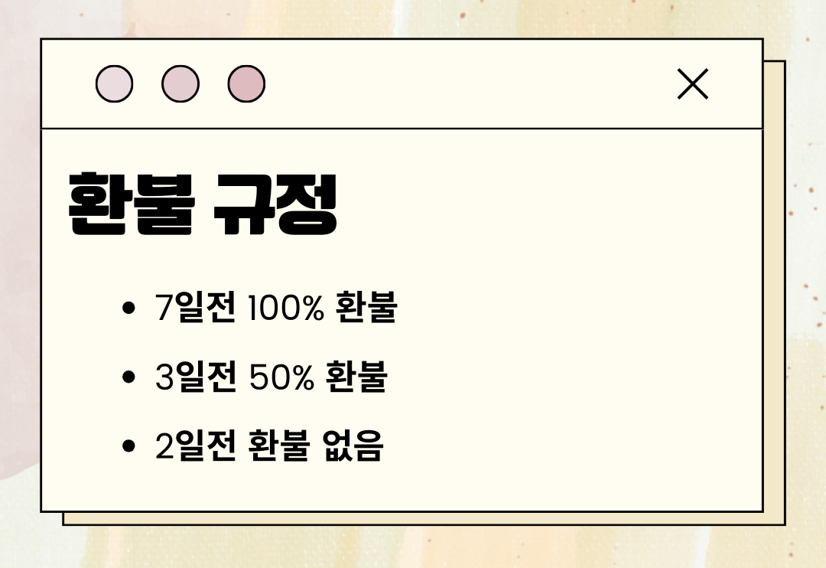Click the X close icon
Viewport: 826px width, 568px height.
click(x=693, y=83)
